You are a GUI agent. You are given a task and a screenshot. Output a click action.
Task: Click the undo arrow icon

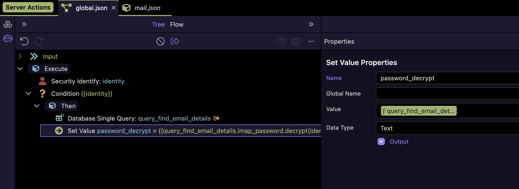(24, 41)
